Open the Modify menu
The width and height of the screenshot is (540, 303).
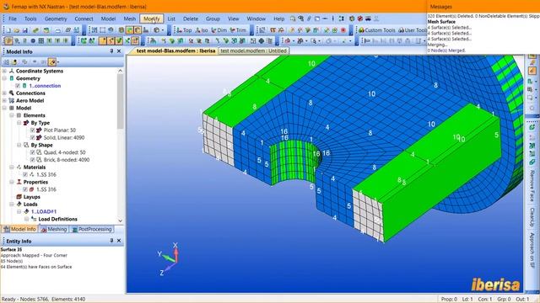(x=152, y=19)
